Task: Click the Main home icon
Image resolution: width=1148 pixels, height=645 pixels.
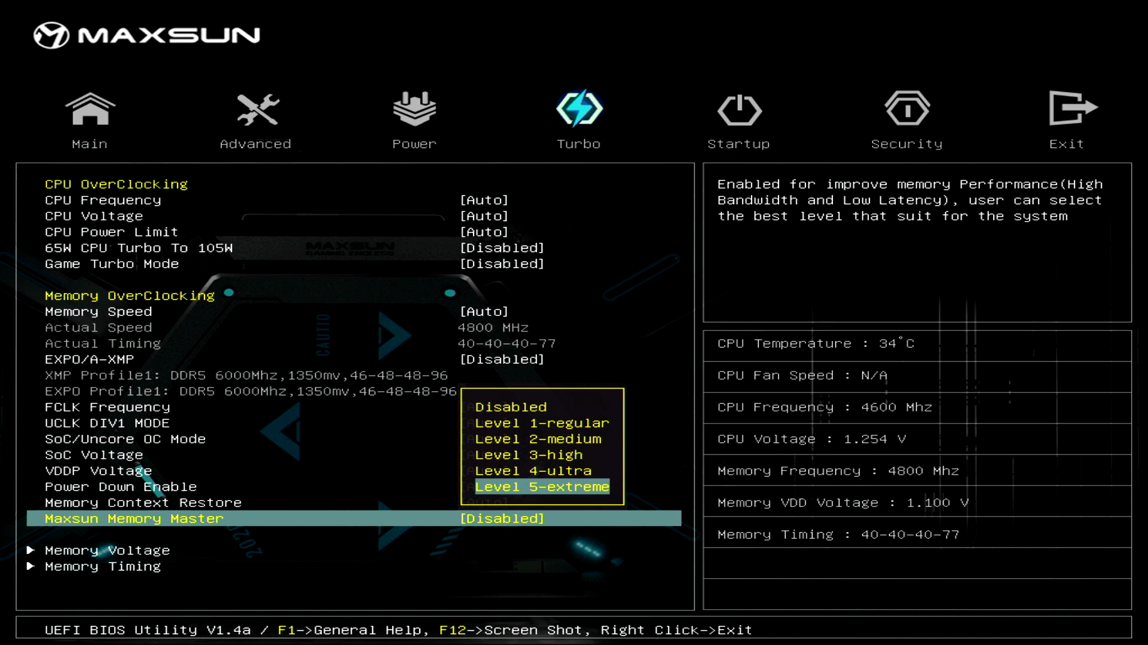Action: [x=90, y=109]
